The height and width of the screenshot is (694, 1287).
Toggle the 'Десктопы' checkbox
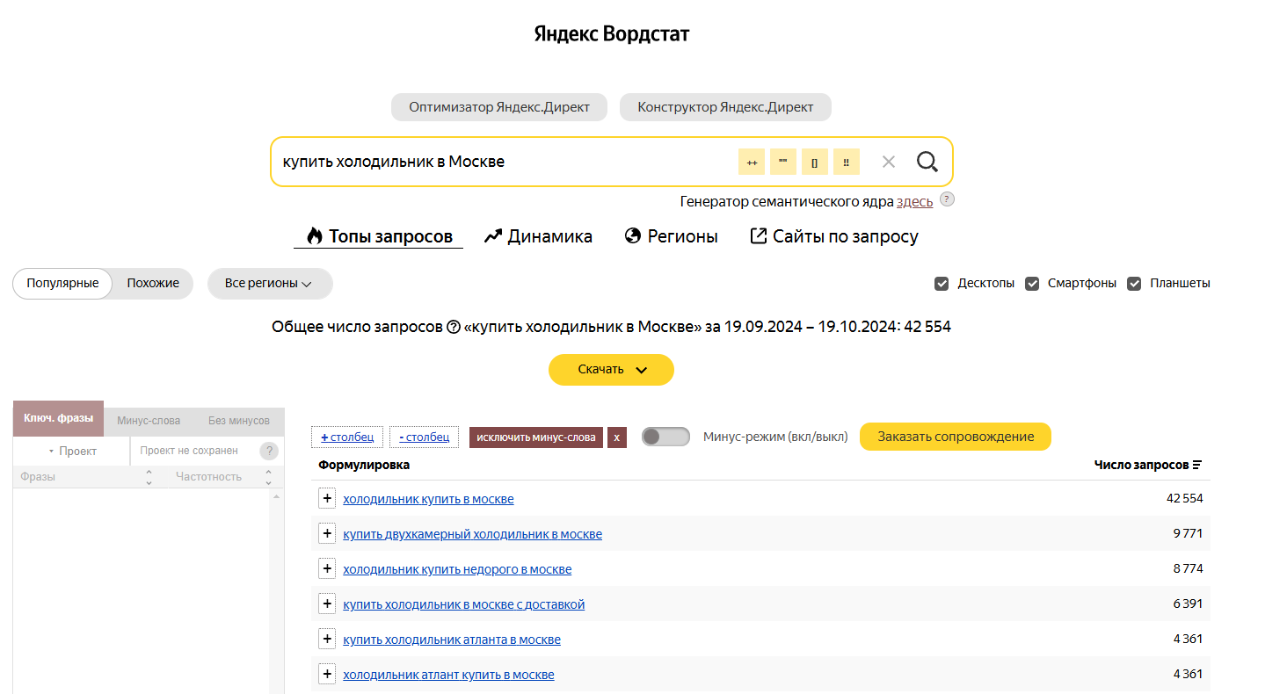tap(942, 284)
